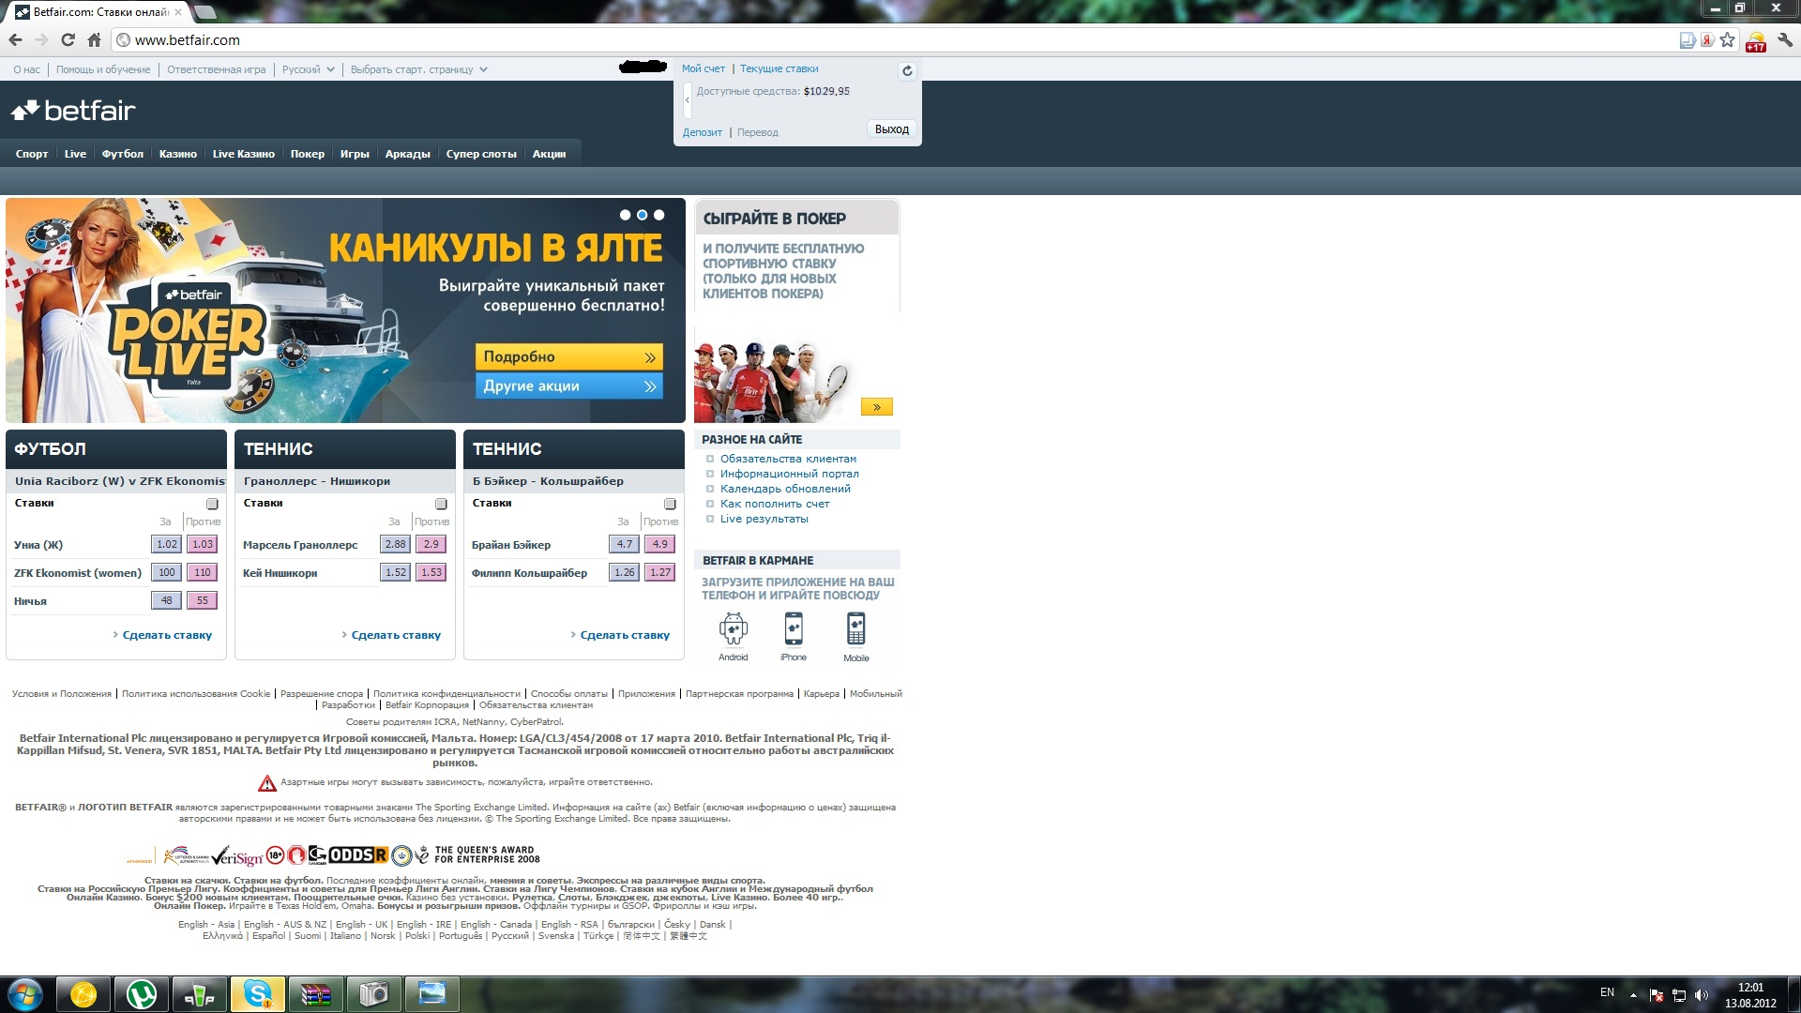1801x1013 pixels.
Task: Open Акции menu item
Action: 549,154
